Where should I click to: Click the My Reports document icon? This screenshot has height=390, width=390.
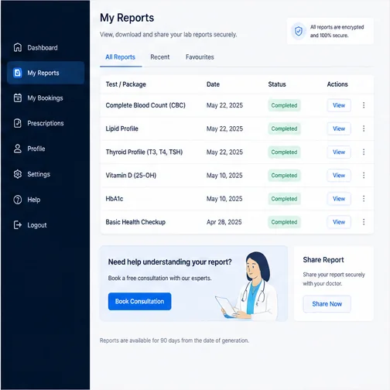click(x=18, y=73)
